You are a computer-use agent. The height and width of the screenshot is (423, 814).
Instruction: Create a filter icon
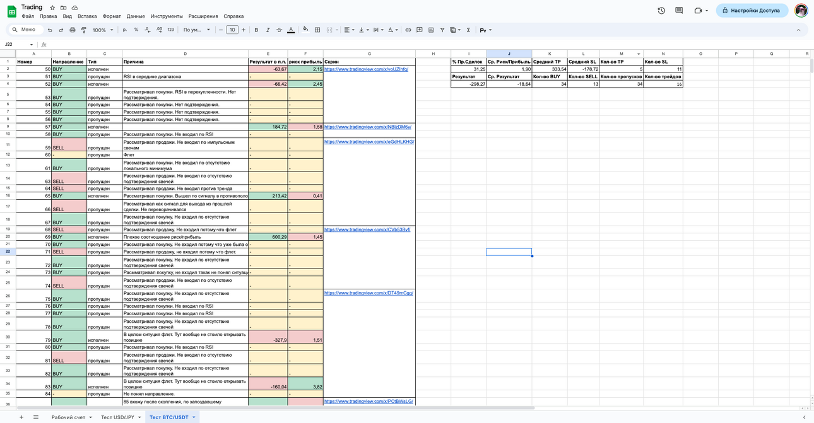pos(442,30)
